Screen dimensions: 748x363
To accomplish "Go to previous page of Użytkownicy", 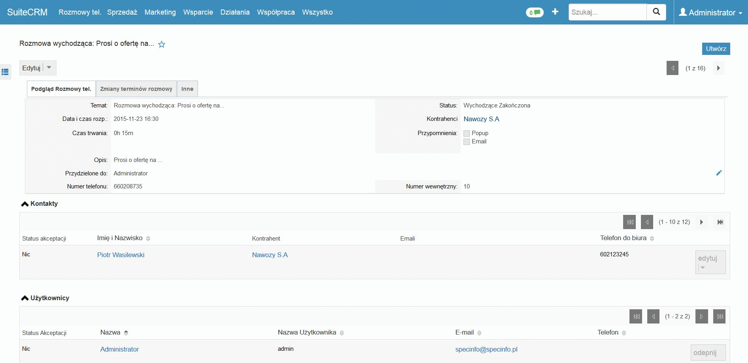I will coord(653,316).
